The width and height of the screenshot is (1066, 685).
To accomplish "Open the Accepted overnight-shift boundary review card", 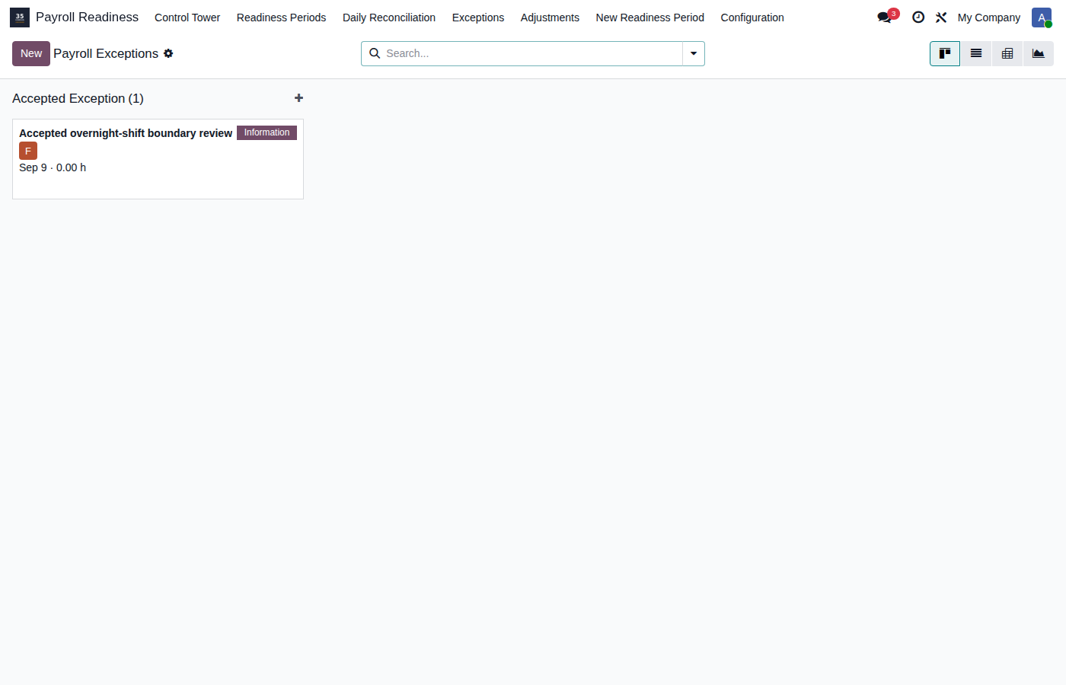I will tap(158, 159).
